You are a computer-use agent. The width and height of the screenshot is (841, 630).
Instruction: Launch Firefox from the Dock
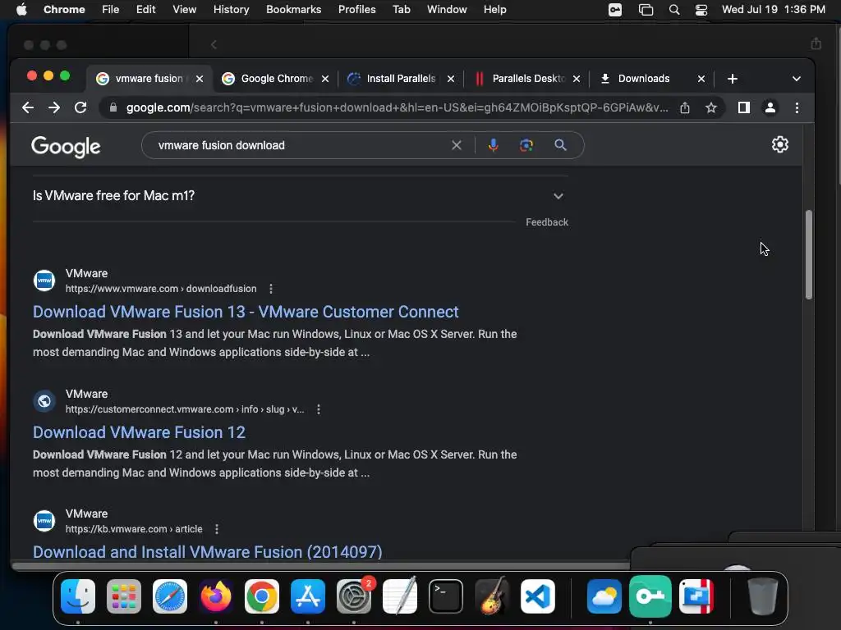click(216, 596)
